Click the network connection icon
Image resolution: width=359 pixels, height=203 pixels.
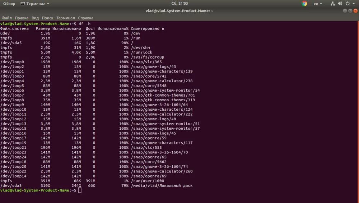pos(333,4)
